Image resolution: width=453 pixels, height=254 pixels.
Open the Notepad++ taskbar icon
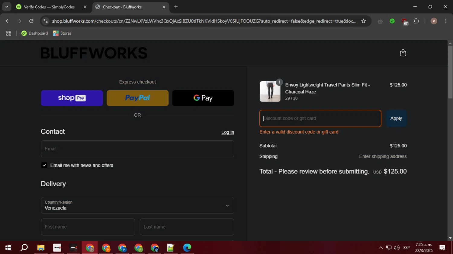(171, 248)
